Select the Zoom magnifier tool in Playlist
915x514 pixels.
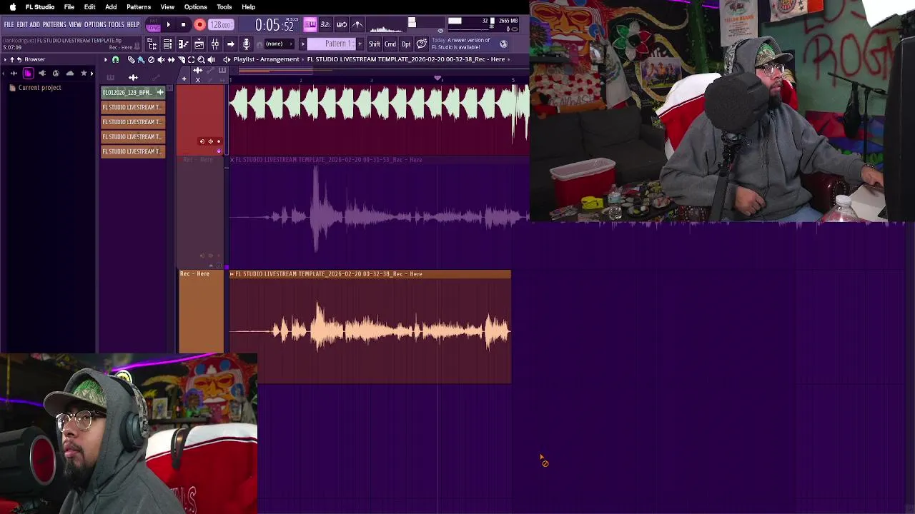[201, 59]
